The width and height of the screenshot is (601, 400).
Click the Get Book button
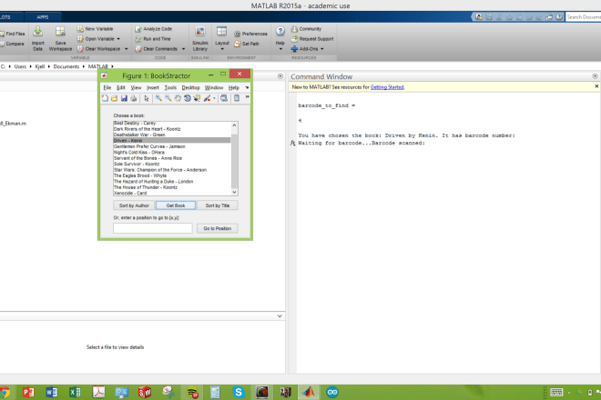coord(176,205)
